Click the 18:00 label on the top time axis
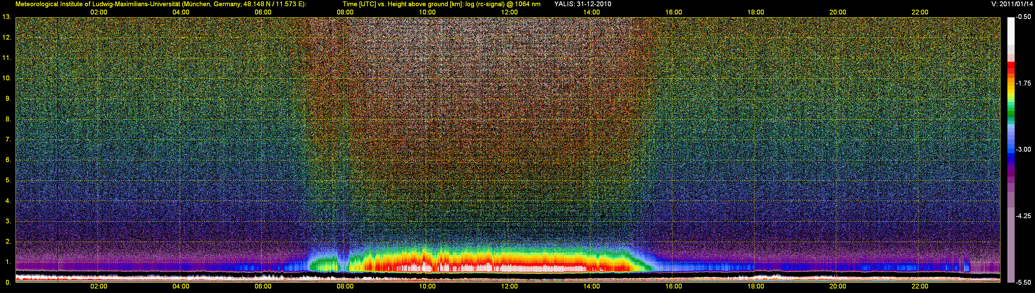The height and width of the screenshot is (293, 1035). tap(756, 12)
